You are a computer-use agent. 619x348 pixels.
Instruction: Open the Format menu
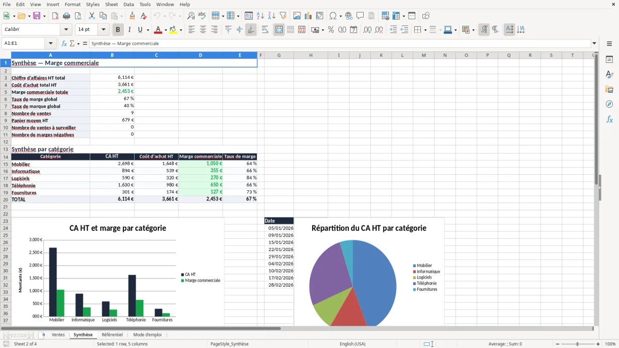coord(72,4)
